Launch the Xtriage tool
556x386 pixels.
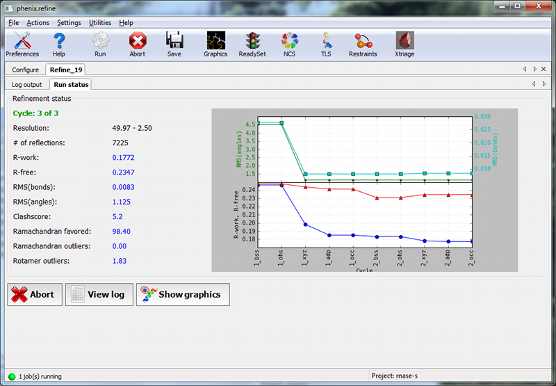405,43
